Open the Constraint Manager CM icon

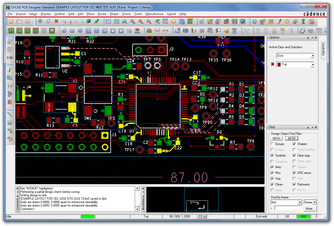[x=235, y=21]
